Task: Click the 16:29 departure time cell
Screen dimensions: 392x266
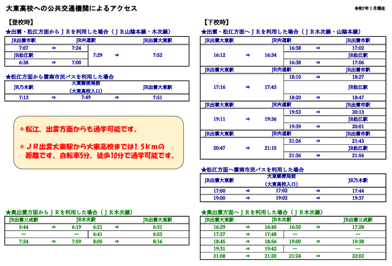Action: [220, 227]
